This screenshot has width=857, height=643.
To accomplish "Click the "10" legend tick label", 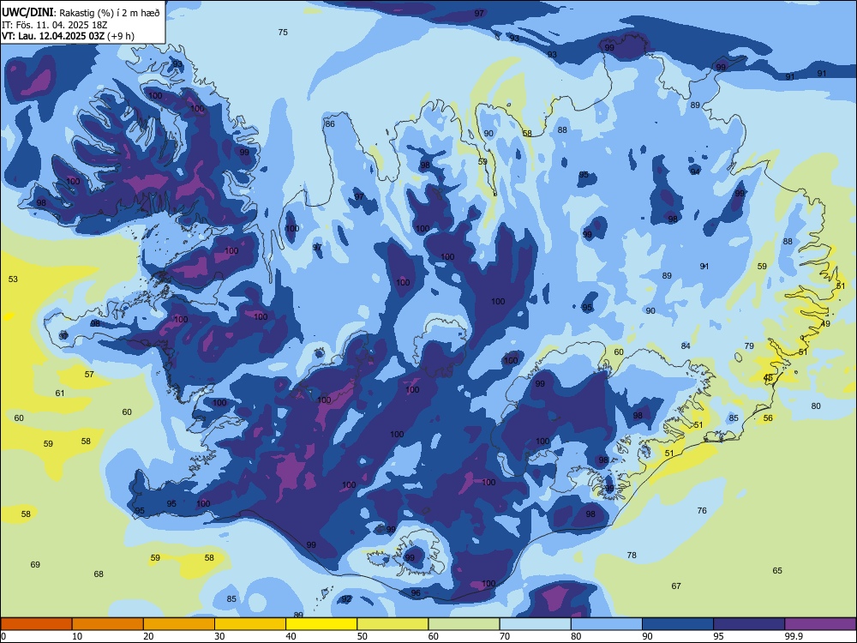I will pos(77,636).
